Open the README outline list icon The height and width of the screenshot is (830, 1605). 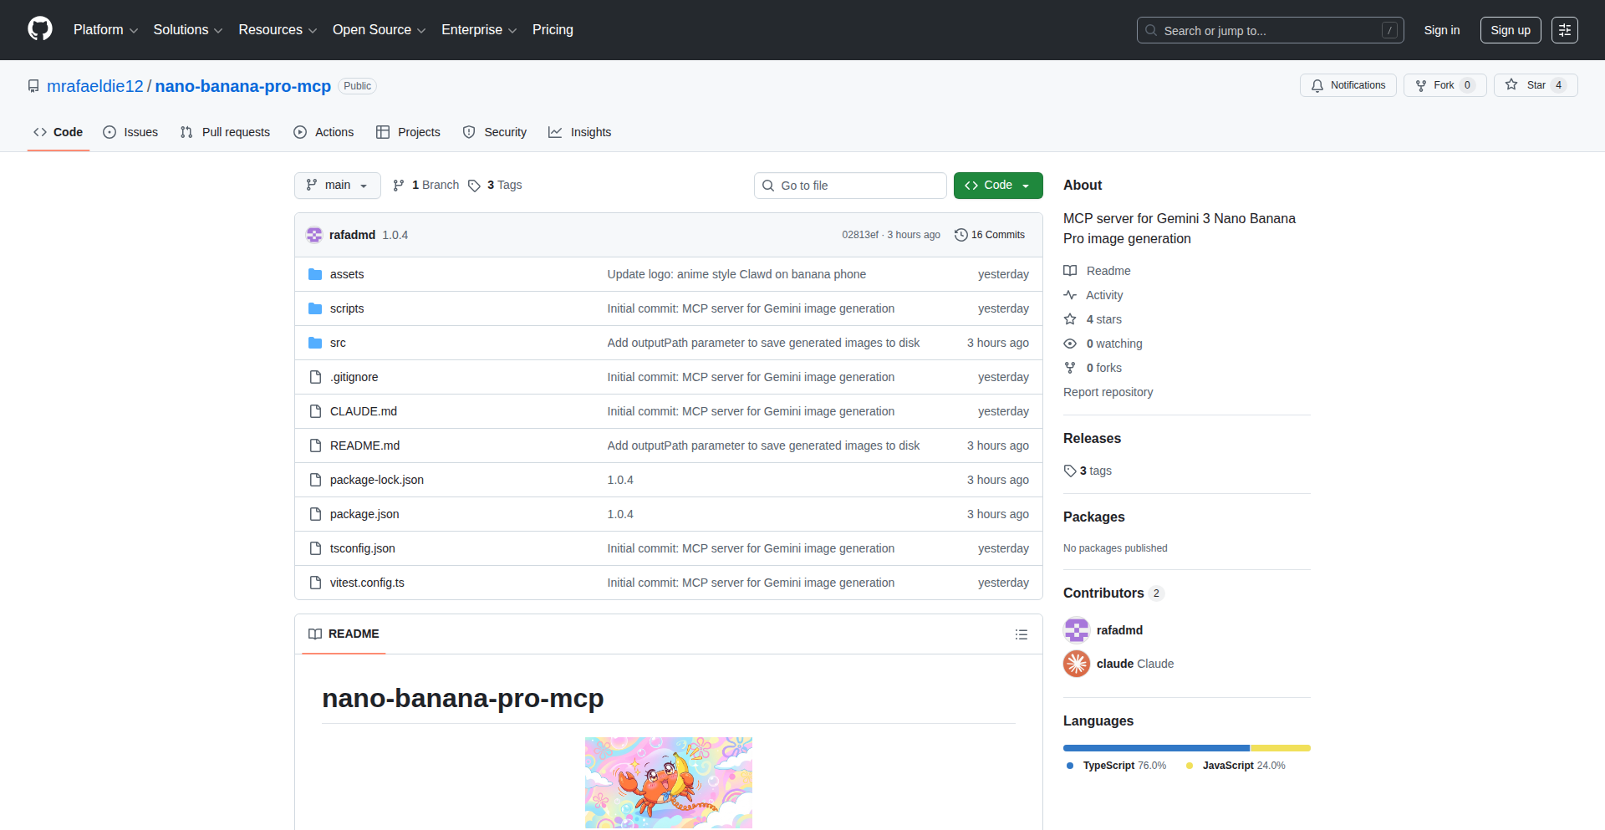1022,634
